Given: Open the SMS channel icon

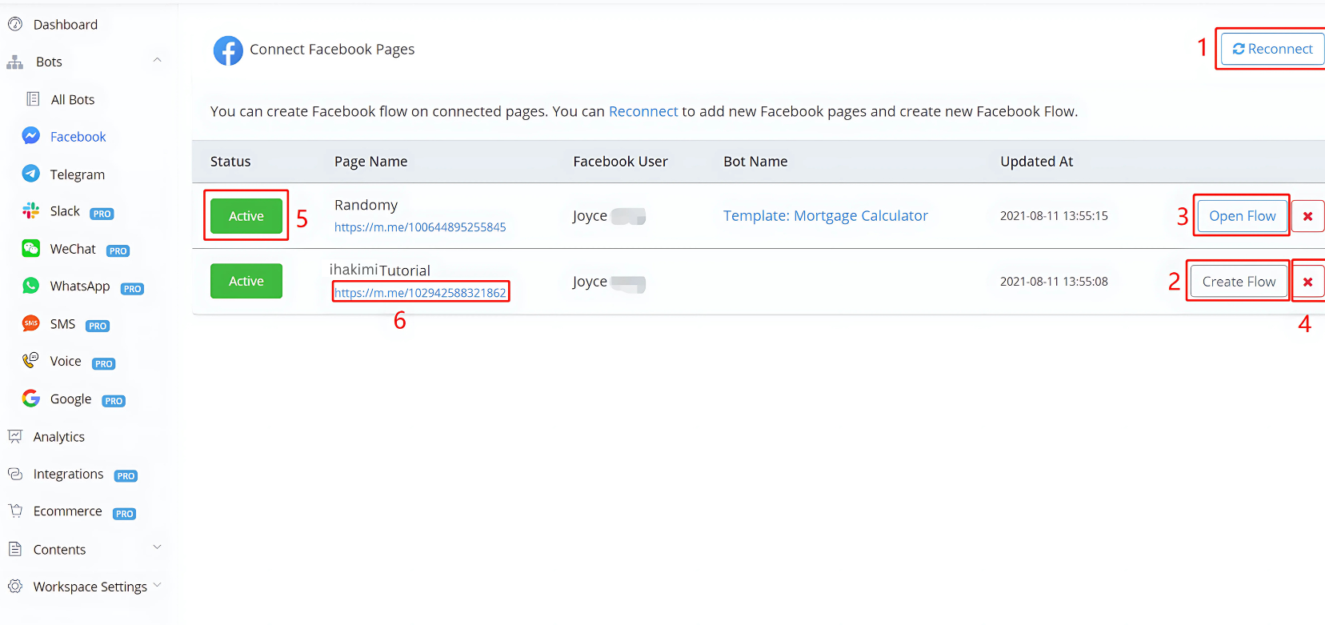Looking at the screenshot, I should pyautogui.click(x=31, y=323).
